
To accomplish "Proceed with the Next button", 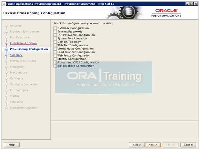I will click(x=153, y=145).
